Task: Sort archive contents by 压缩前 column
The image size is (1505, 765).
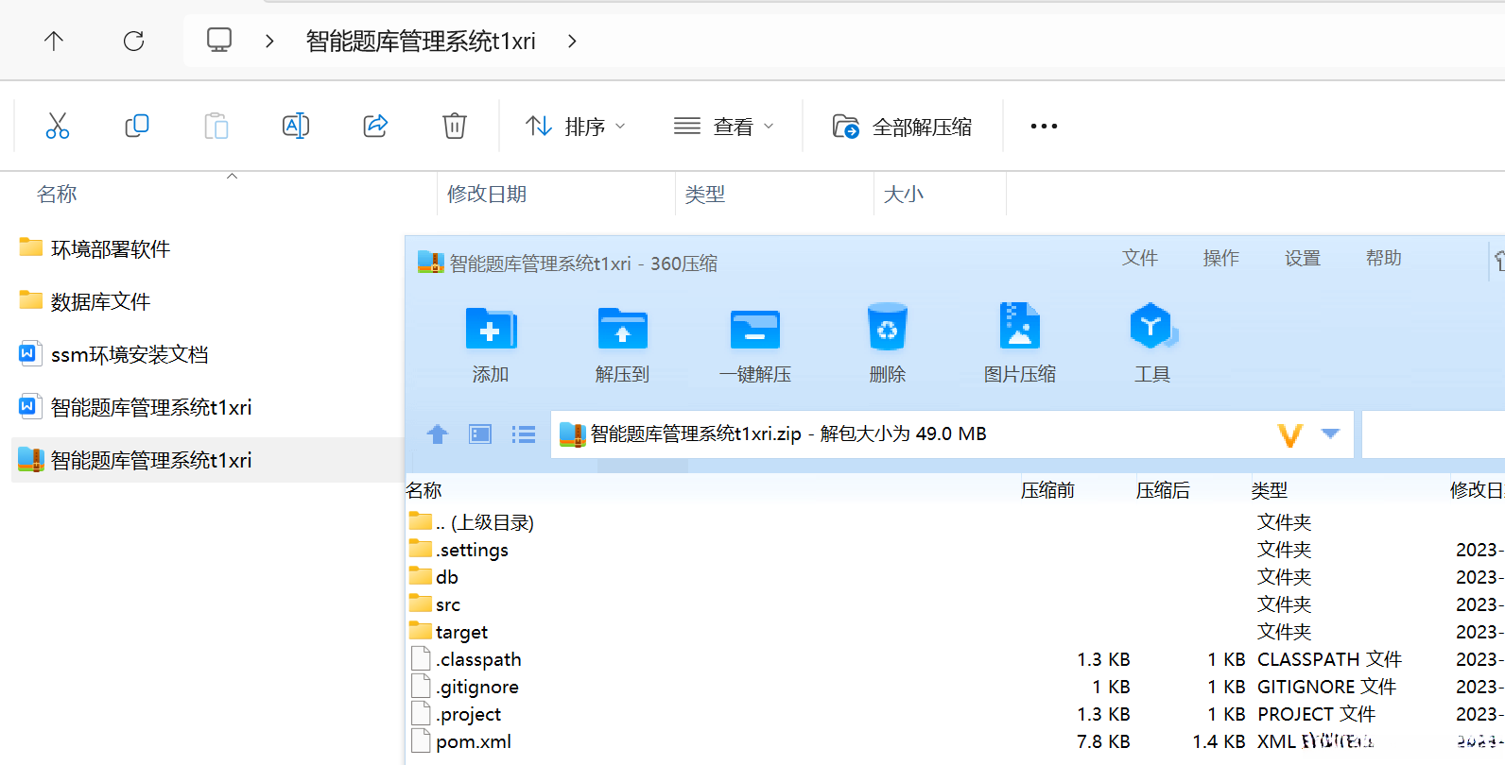Action: coord(1047,490)
